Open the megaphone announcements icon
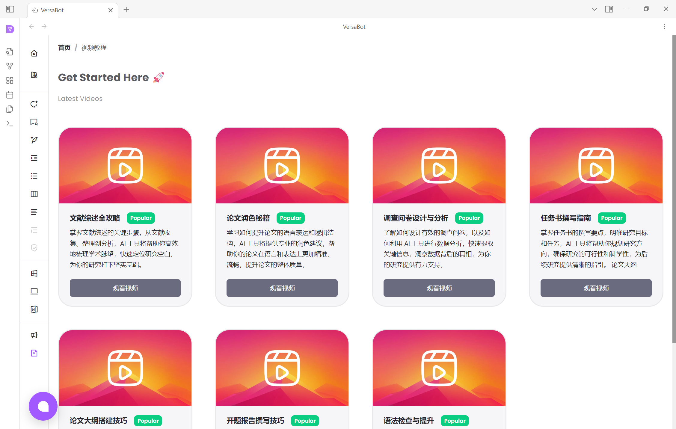 coord(34,335)
